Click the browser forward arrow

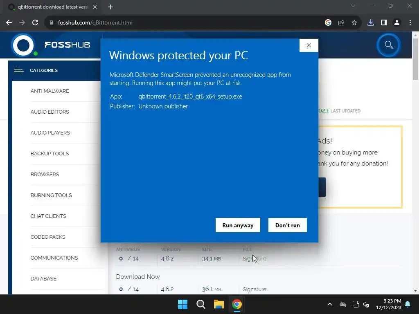(x=22, y=23)
